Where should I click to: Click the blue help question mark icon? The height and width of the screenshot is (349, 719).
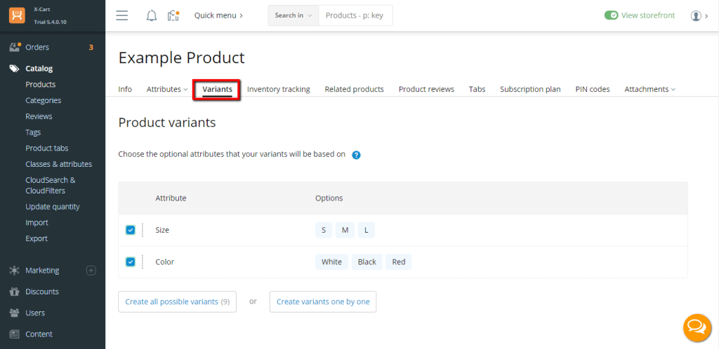coord(356,155)
